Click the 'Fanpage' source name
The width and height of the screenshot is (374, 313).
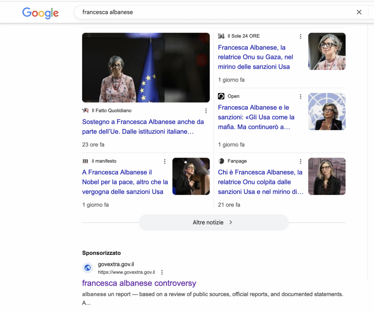point(237,161)
